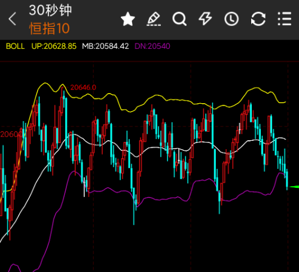
Task: Tap the green current-price arrow marker
Action: coord(294,187)
